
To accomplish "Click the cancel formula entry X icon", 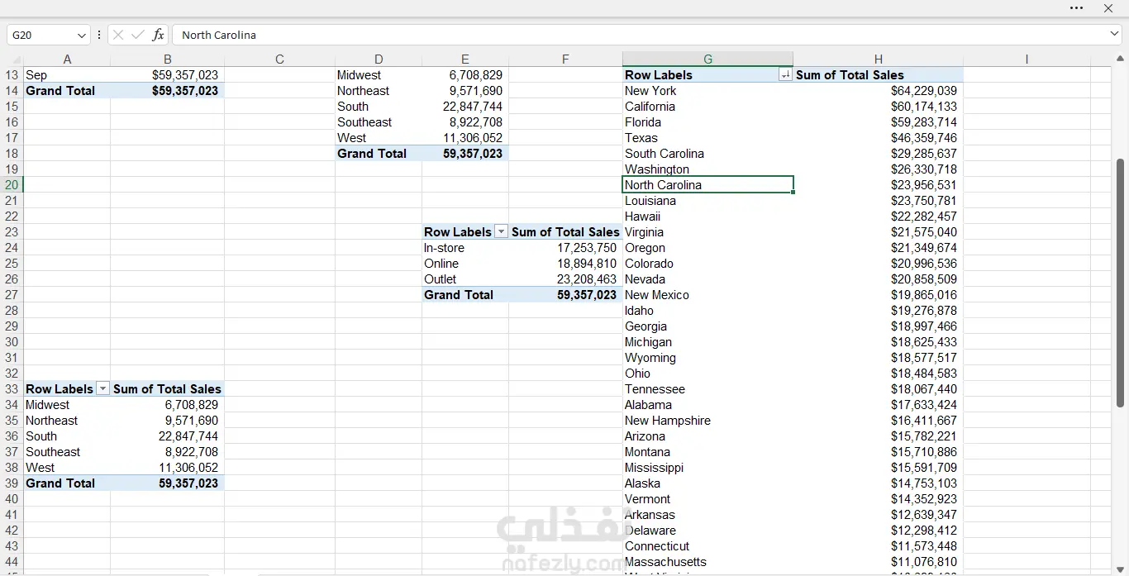I will point(118,35).
